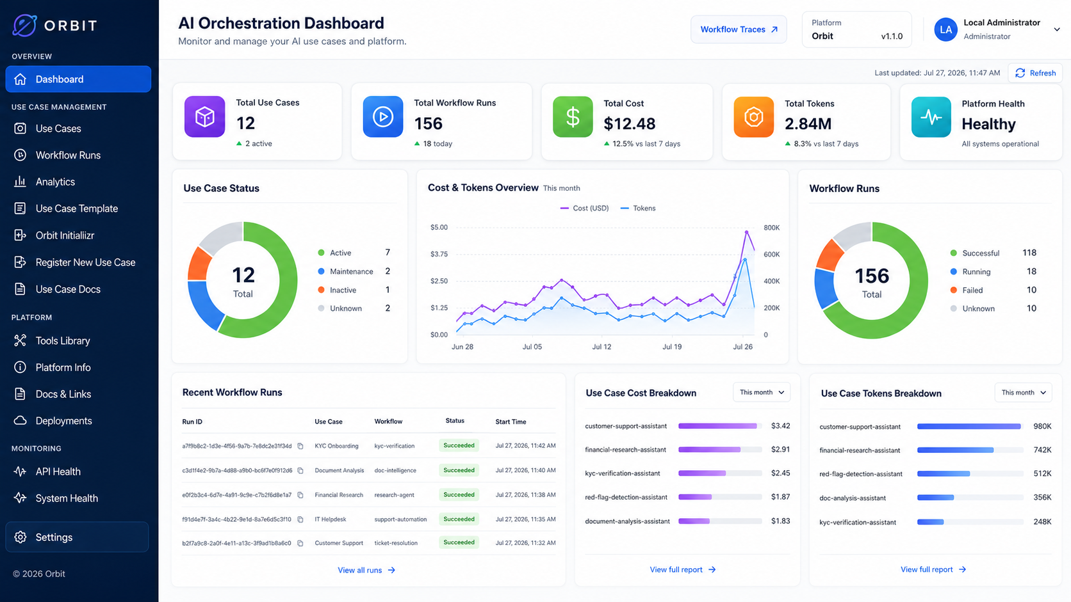The width and height of the screenshot is (1071, 602).
Task: Click the Use Cases sidebar icon
Action: coord(20,129)
